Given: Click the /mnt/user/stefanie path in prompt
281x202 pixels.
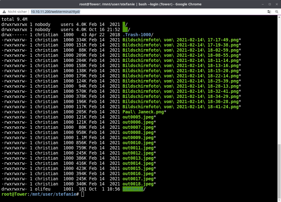Looking at the screenshot, I should pos(53,194).
